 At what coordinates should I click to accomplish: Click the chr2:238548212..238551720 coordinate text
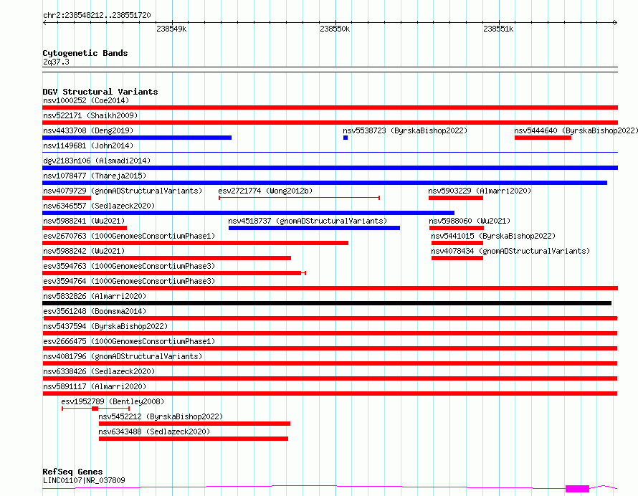[97, 15]
